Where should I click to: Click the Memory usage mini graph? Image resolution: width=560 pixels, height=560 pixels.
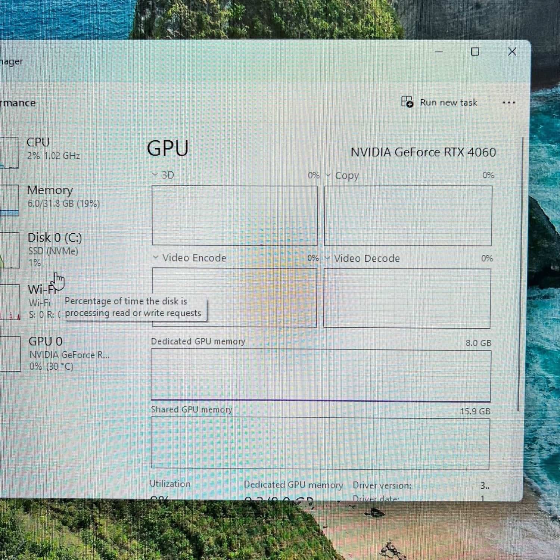pos(9,200)
